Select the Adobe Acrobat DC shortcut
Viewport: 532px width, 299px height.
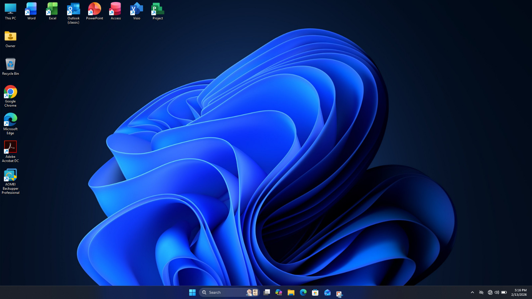tap(10, 151)
